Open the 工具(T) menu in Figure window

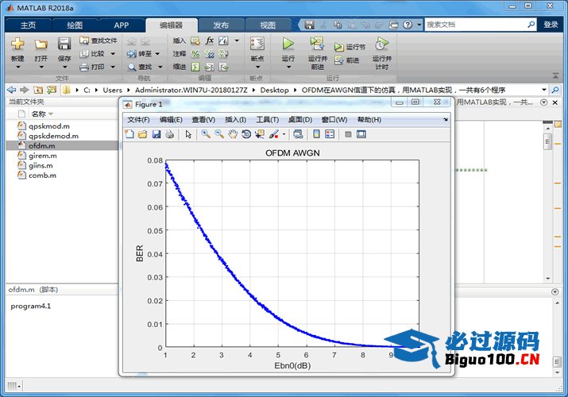pyautogui.click(x=267, y=120)
